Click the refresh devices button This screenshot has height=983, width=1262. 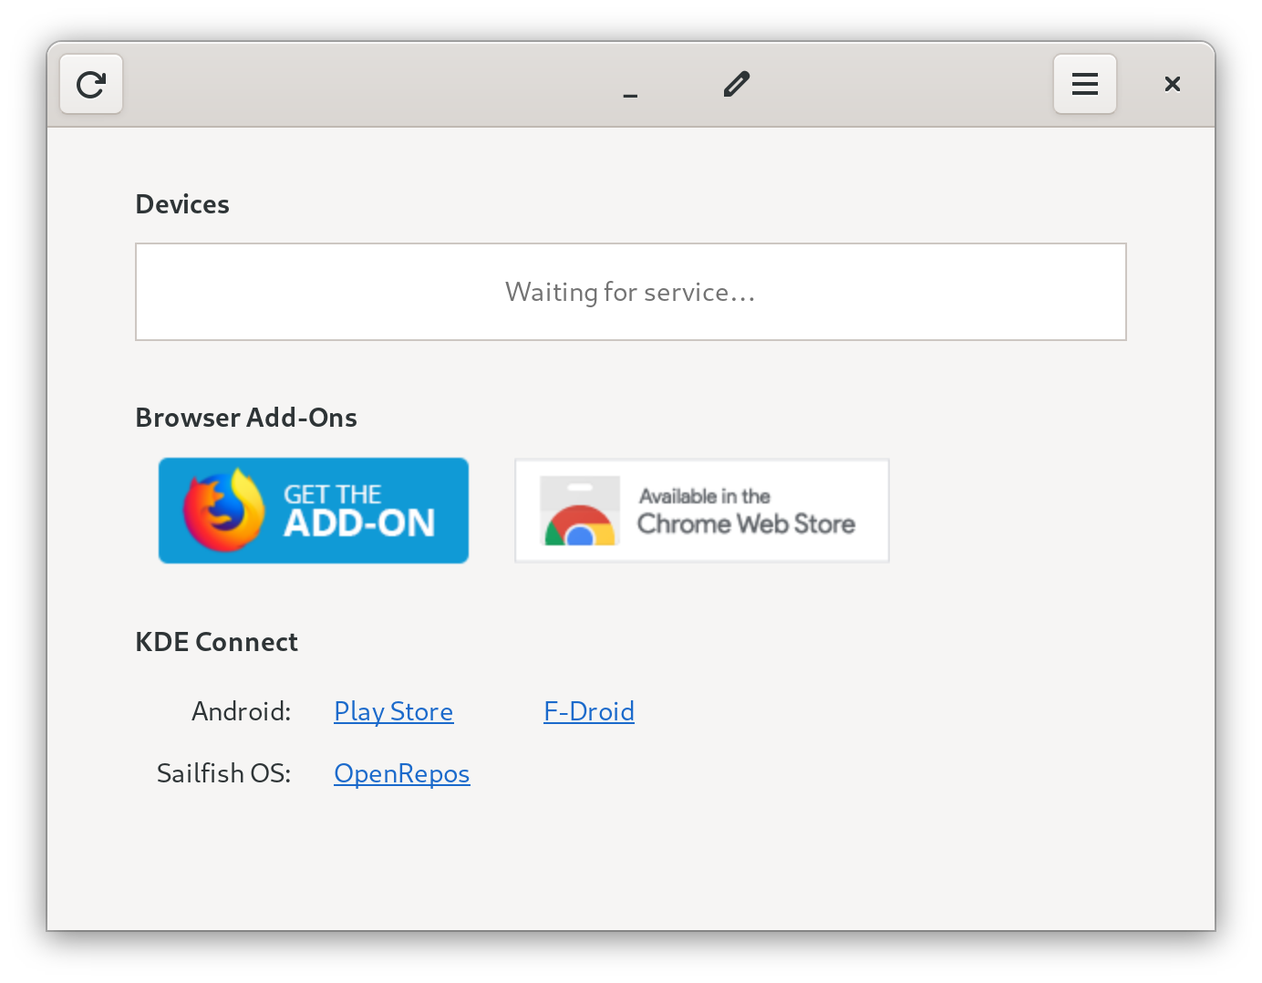(x=91, y=85)
